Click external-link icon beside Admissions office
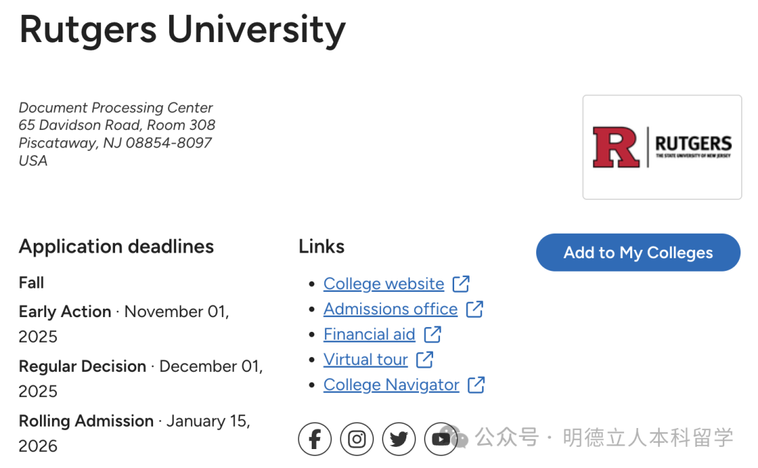 (475, 309)
